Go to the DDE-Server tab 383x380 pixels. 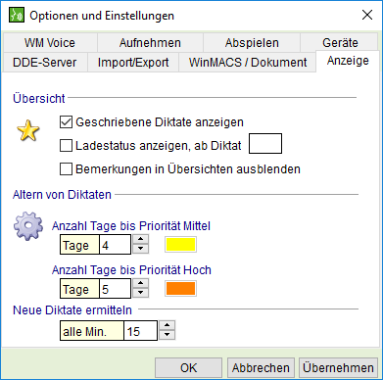pos(45,62)
